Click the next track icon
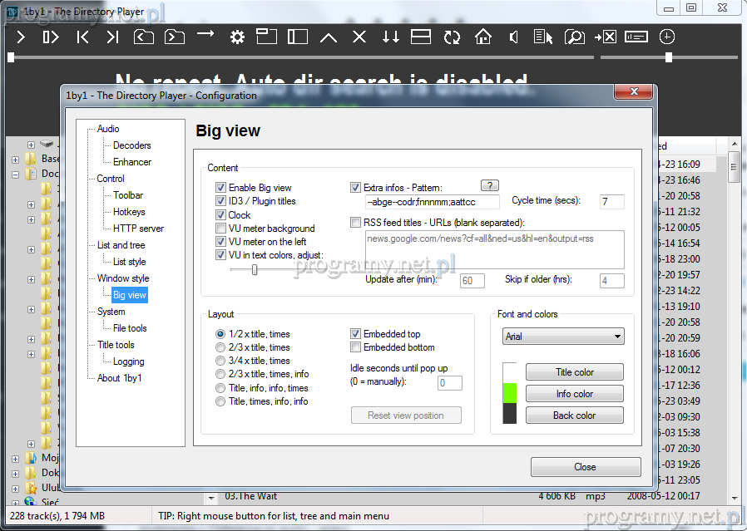Viewport: 747px width, 531px height. [112, 37]
